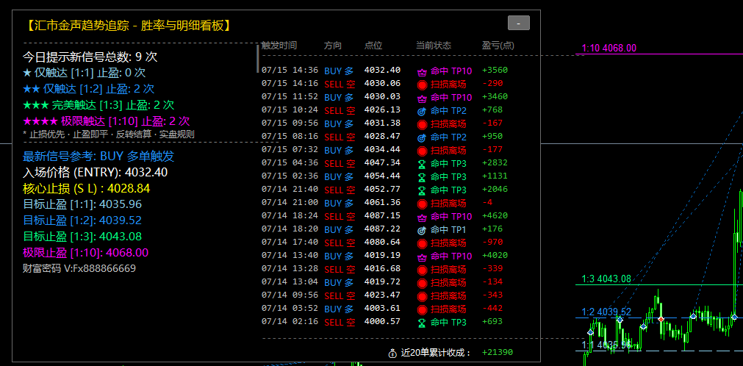743x366 pixels.
Task: Click the 财富密码 V:Fx888866669 contact text
Action: pos(79,268)
